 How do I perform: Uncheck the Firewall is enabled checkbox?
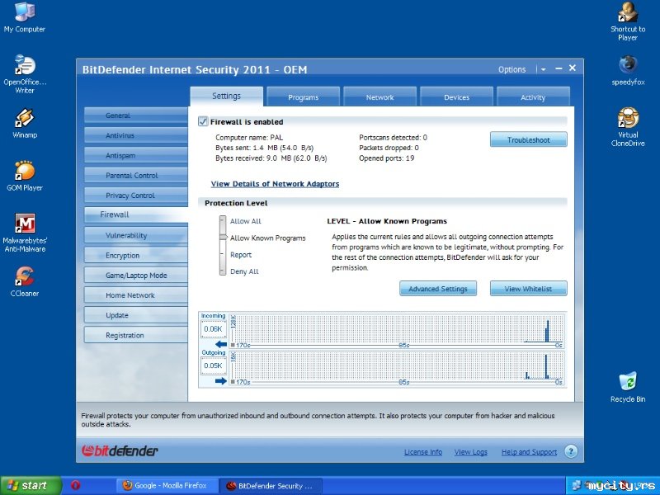203,121
